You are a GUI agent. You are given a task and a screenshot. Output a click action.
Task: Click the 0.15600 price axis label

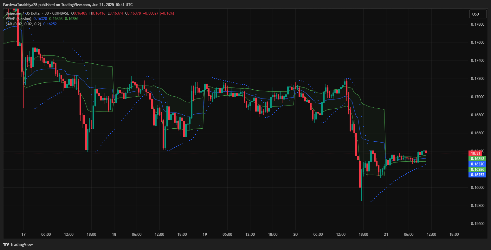[x=477, y=224]
